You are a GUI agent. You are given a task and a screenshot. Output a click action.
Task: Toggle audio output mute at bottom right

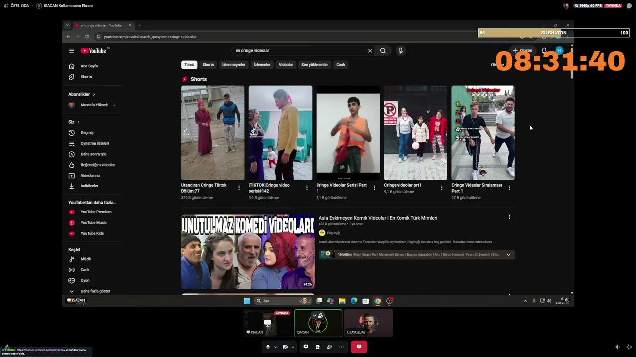pos(617,347)
